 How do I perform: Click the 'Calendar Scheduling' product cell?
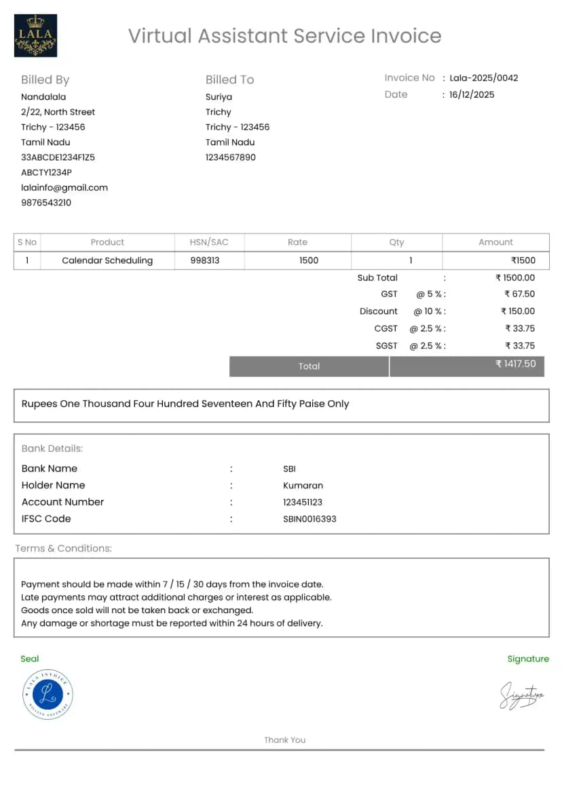tap(107, 260)
